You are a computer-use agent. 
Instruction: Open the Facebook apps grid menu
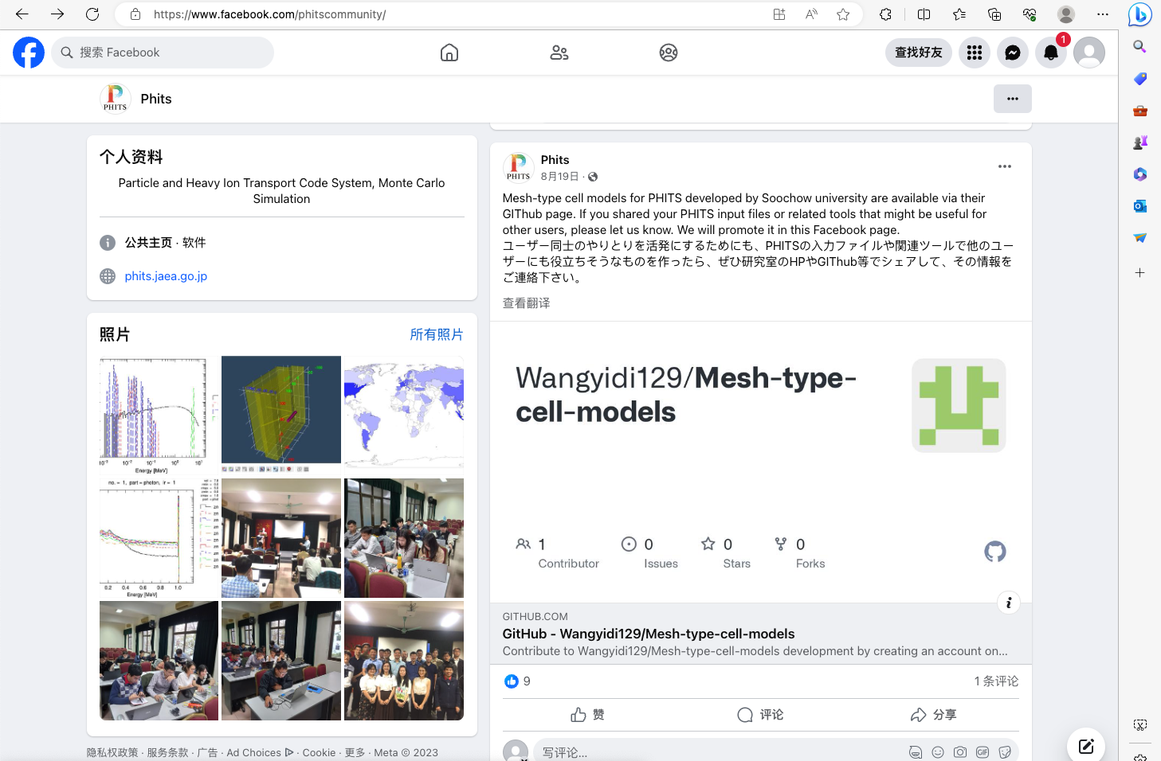pos(974,53)
